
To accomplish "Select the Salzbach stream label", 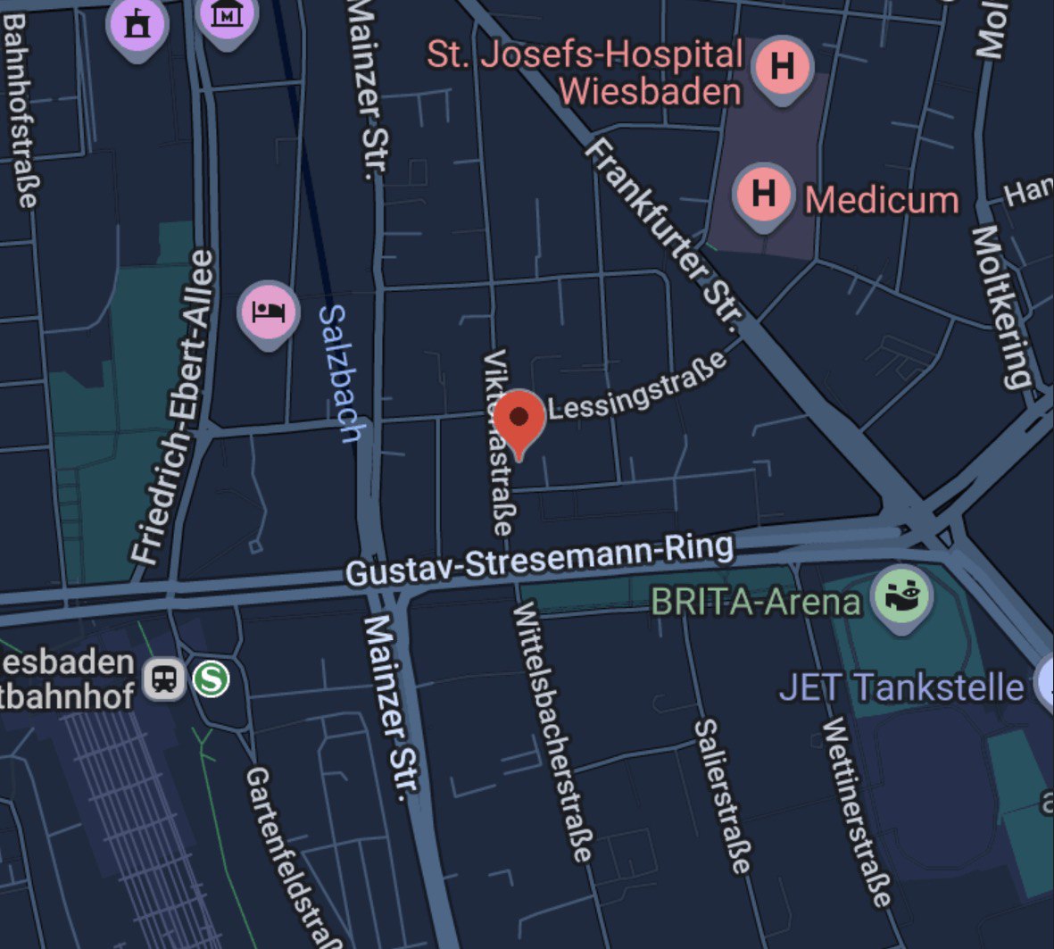I will (x=342, y=374).
